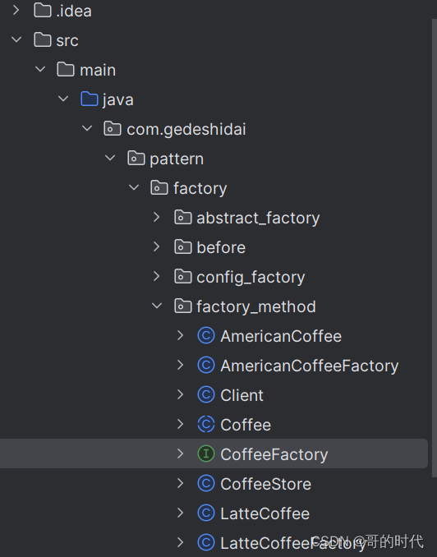Select the main folder

(x=98, y=70)
